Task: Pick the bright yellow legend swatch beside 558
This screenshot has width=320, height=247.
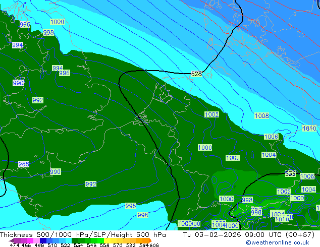Action: point(107,240)
